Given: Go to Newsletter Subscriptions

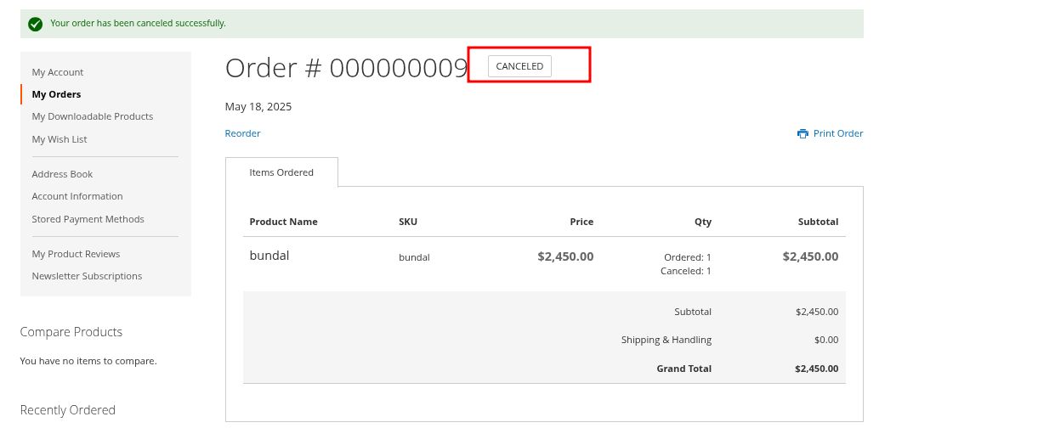Looking at the screenshot, I should 87,276.
